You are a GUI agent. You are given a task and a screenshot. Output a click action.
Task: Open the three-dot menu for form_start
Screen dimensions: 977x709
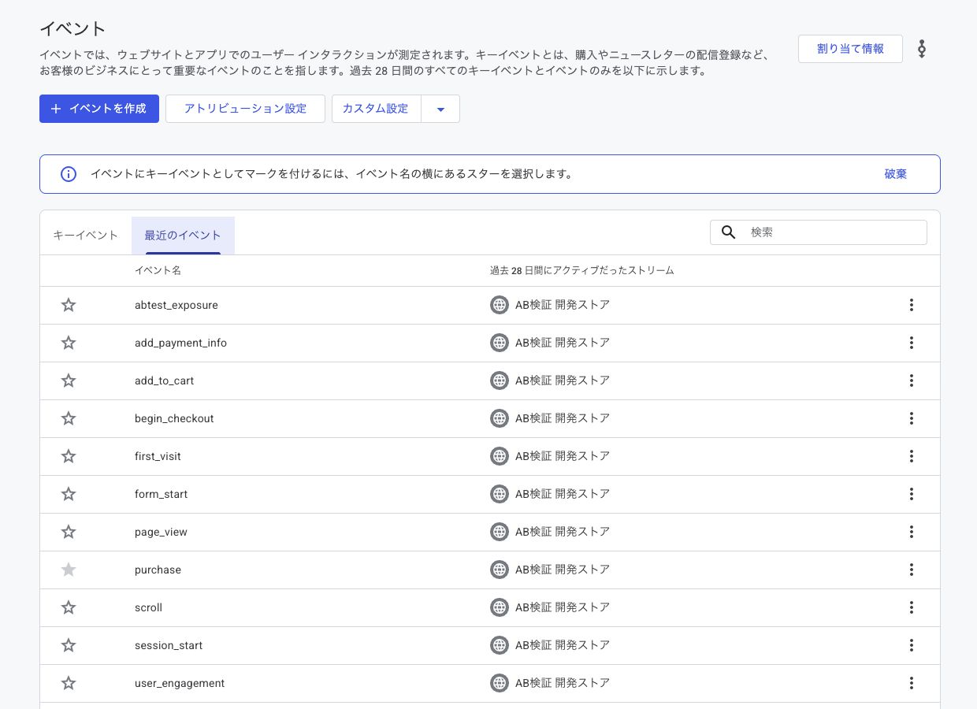click(912, 494)
